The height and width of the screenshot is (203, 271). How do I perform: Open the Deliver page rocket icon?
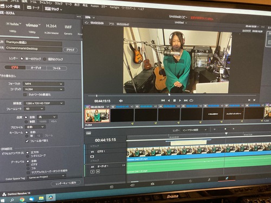227,178
